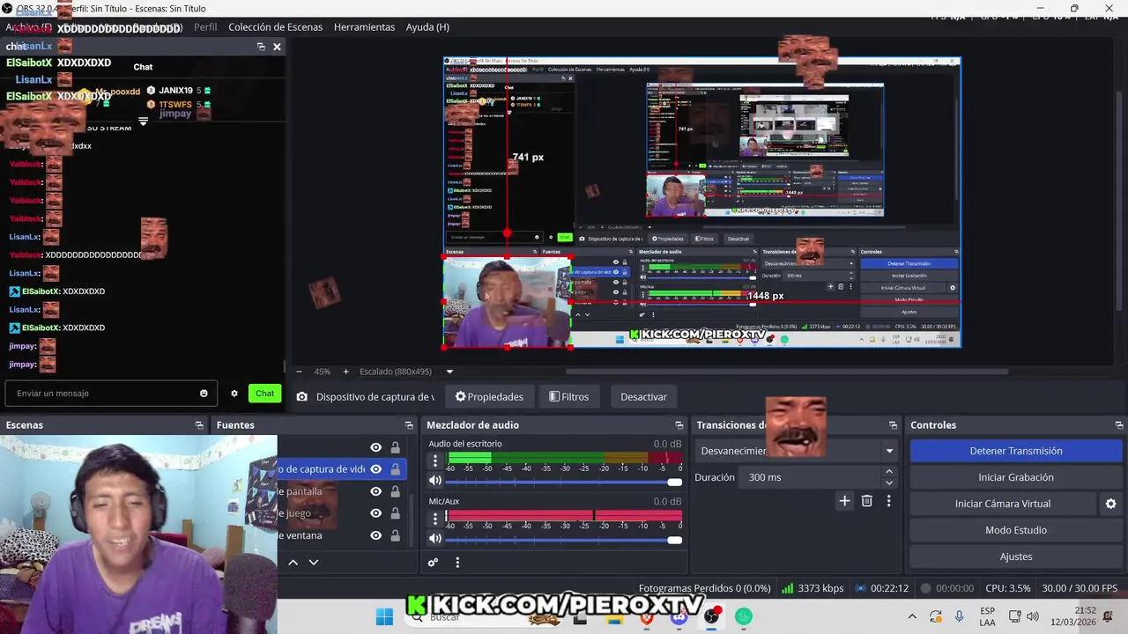Float the Escenas dock
Viewport: 1128px width, 634px height.
tap(199, 425)
